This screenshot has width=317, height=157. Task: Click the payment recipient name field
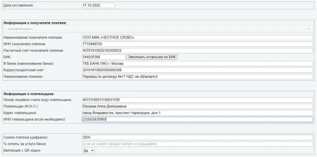(x=197, y=38)
